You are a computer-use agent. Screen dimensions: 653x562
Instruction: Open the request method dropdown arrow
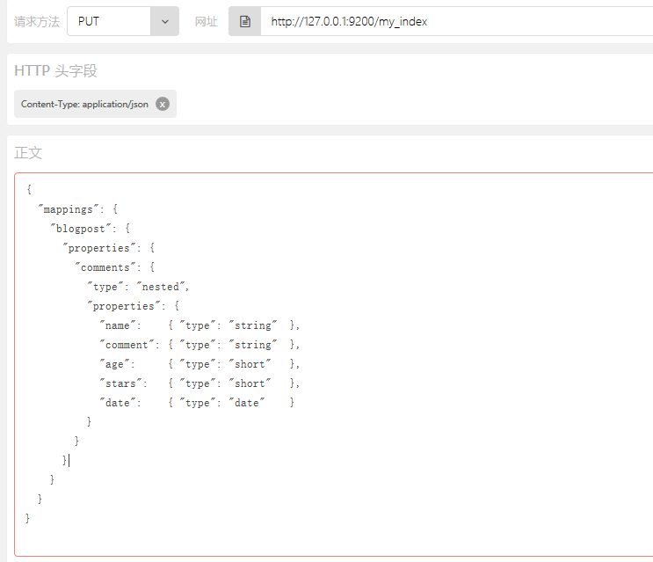click(x=165, y=21)
